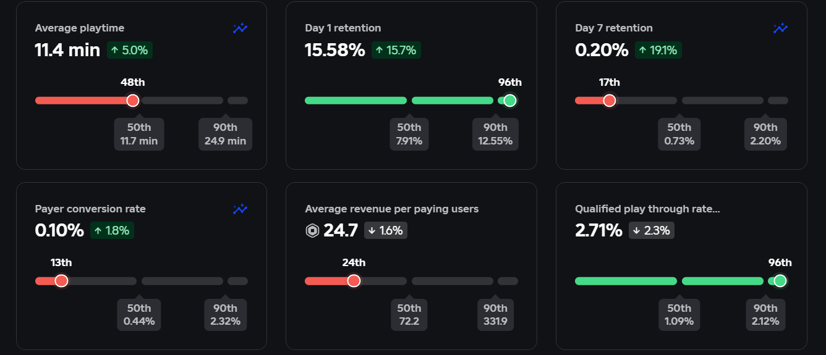Open insights sparkle icon on Payer conversion rate

pyautogui.click(x=240, y=209)
